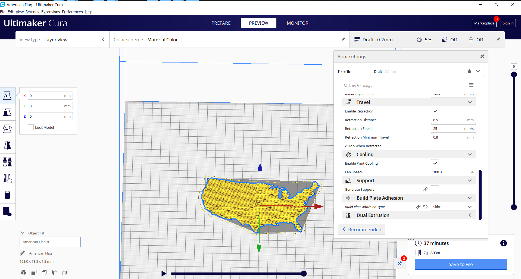Image resolution: width=521 pixels, height=279 pixels.
Task: Click the top layer slider handle
Action: tap(514, 74)
